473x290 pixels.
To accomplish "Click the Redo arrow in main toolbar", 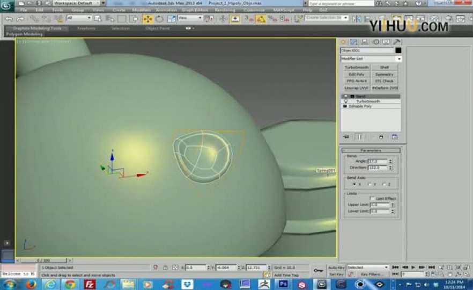I will pos(20,19).
